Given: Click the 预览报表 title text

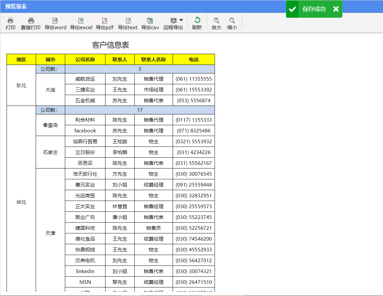Looking at the screenshot, I should pyautogui.click(x=16, y=7).
